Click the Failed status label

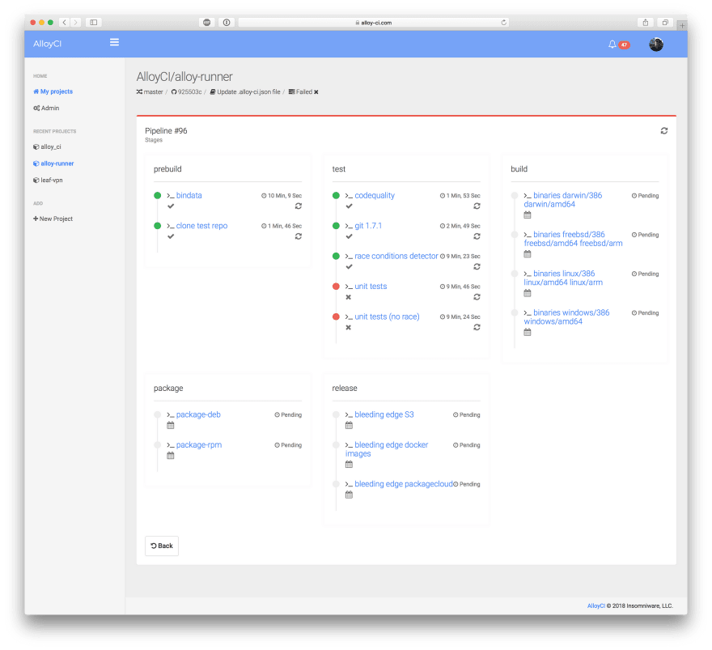click(x=303, y=91)
